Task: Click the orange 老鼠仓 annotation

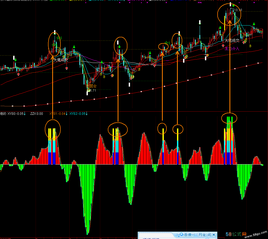Action: click(x=91, y=86)
